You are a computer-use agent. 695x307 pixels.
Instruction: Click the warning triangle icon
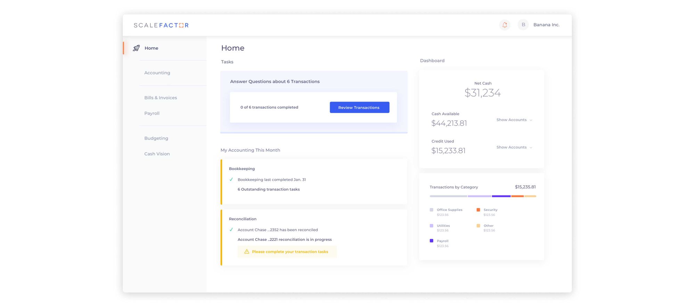click(x=246, y=252)
